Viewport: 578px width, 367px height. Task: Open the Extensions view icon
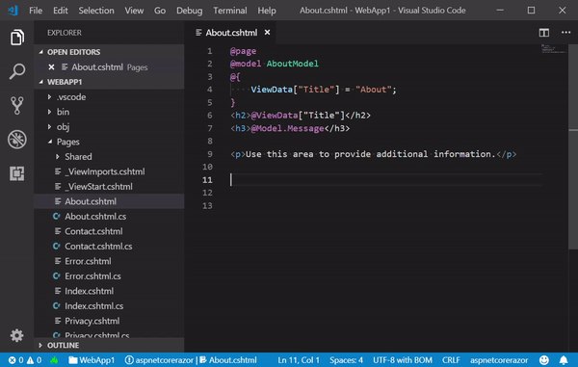(17, 173)
